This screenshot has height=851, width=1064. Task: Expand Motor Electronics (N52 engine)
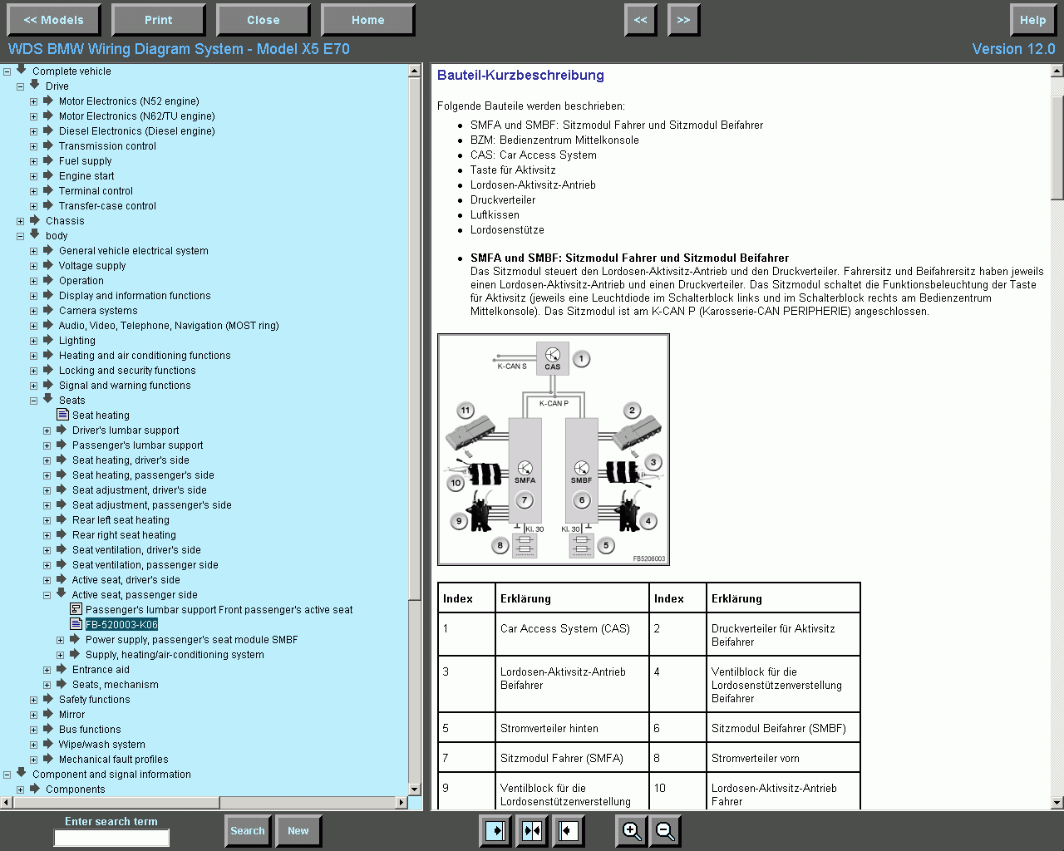click(x=33, y=101)
